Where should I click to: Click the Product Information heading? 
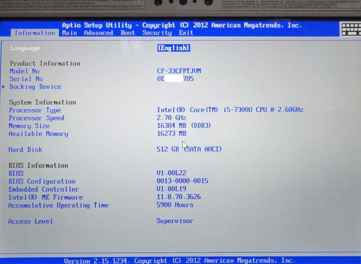point(45,64)
